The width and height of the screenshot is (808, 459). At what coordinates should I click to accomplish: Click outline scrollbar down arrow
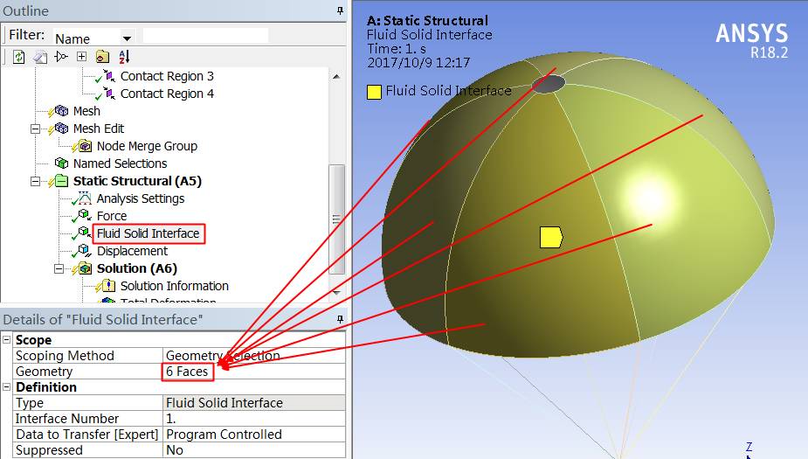pyautogui.click(x=336, y=292)
